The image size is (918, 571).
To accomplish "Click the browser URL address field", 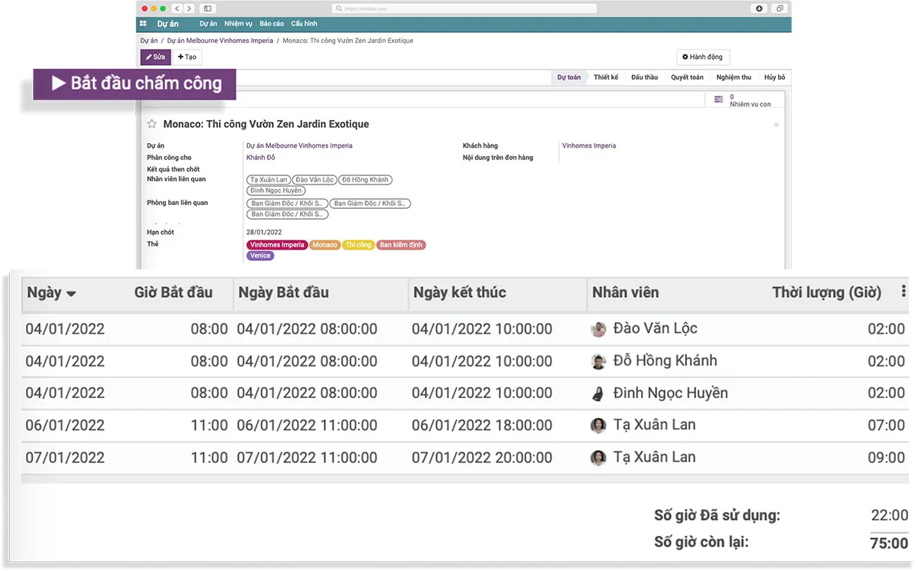I will [x=464, y=8].
